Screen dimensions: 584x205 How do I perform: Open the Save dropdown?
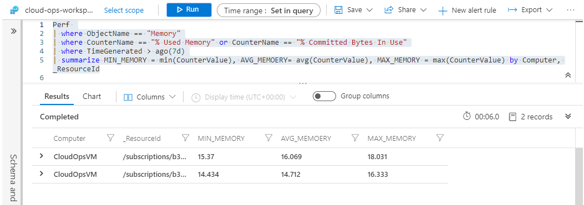click(x=353, y=10)
